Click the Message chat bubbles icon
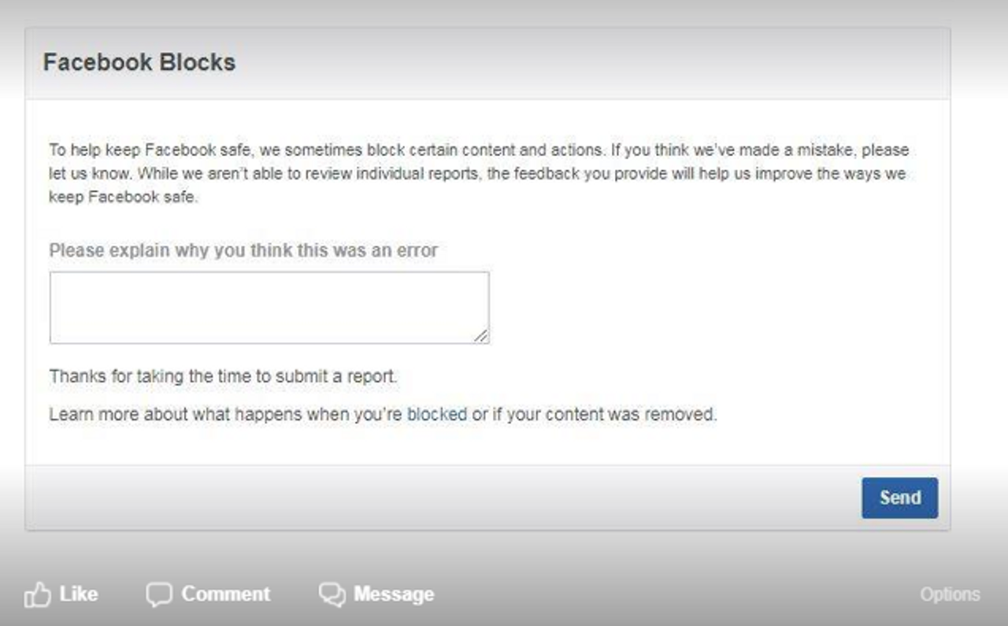Viewport: 1008px width, 626px height. click(332, 595)
